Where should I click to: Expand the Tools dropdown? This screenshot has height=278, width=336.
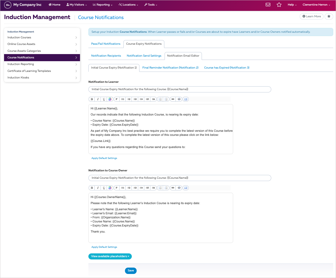[x=151, y=5]
